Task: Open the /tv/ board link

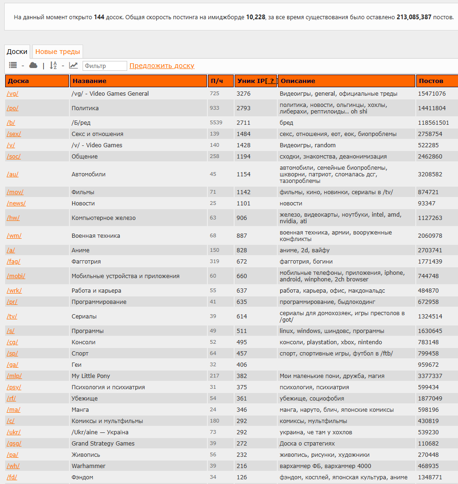Action: pyautogui.click(x=12, y=317)
